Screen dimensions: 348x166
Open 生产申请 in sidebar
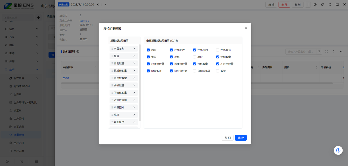click(x=19, y=78)
